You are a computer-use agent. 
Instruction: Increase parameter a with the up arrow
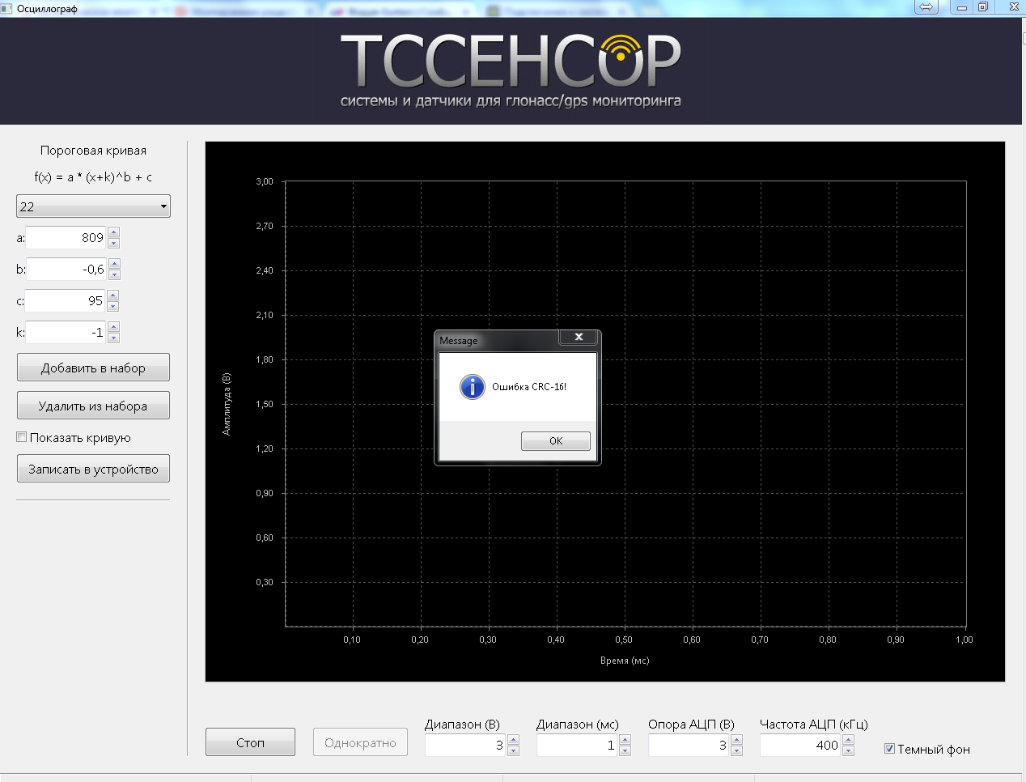[x=113, y=232]
